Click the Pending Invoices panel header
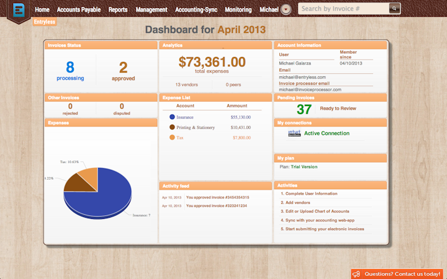447x279 pixels. click(x=330, y=98)
